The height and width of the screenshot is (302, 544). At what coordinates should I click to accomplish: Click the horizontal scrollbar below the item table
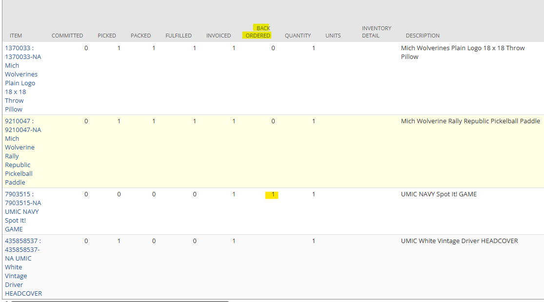coord(120,301)
